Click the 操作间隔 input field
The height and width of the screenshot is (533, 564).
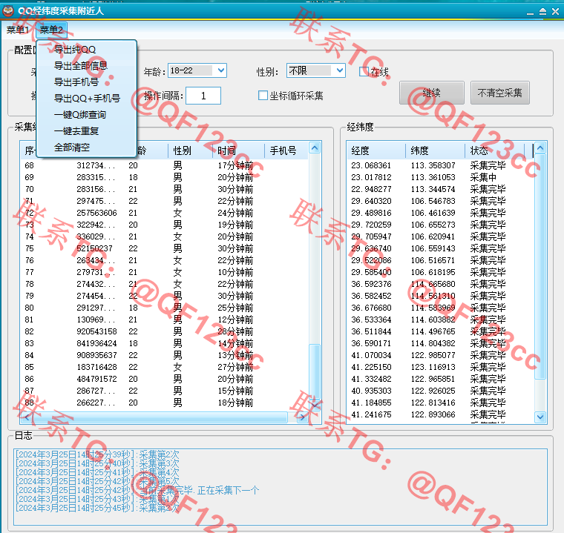203,96
